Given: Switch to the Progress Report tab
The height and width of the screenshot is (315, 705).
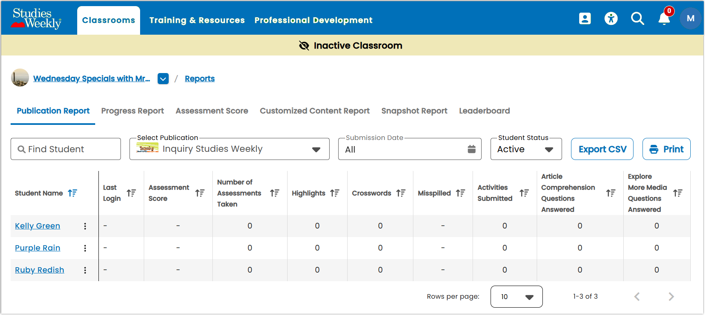Looking at the screenshot, I should 132,111.
